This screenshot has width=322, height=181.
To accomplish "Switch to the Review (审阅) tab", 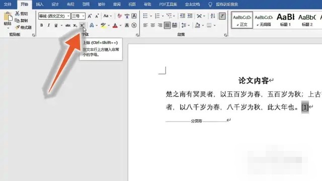I will tap(117, 5).
